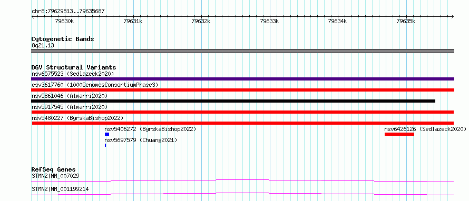Image resolution: width=469 pixels, height=201 pixels.
Task: Click the STMN2|NM_007029 gene label
Action: 55,176
